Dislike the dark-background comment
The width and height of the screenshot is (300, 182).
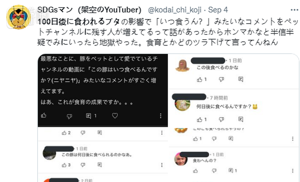coord(69,116)
